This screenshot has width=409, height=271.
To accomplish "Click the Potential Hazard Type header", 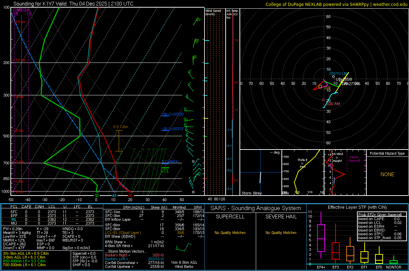I will point(388,153).
